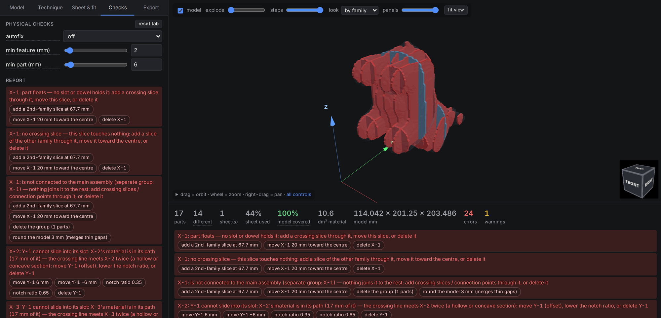Adjust the explode slider
Image resolution: width=661 pixels, height=318 pixels.
tap(246, 10)
